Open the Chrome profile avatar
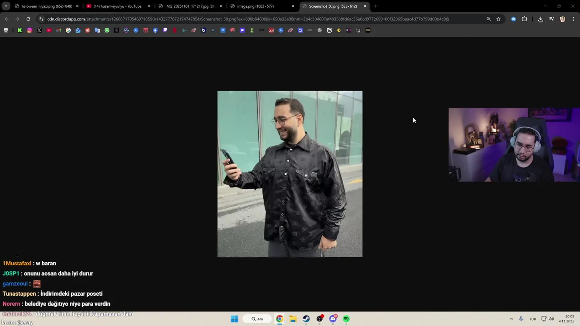The height and width of the screenshot is (326, 580). click(x=562, y=19)
